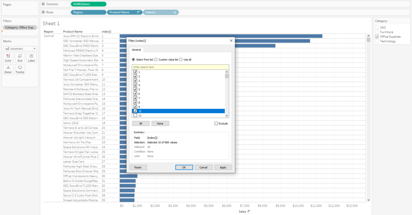
Task: Uncheck value 3 in filter list
Action: point(135,81)
